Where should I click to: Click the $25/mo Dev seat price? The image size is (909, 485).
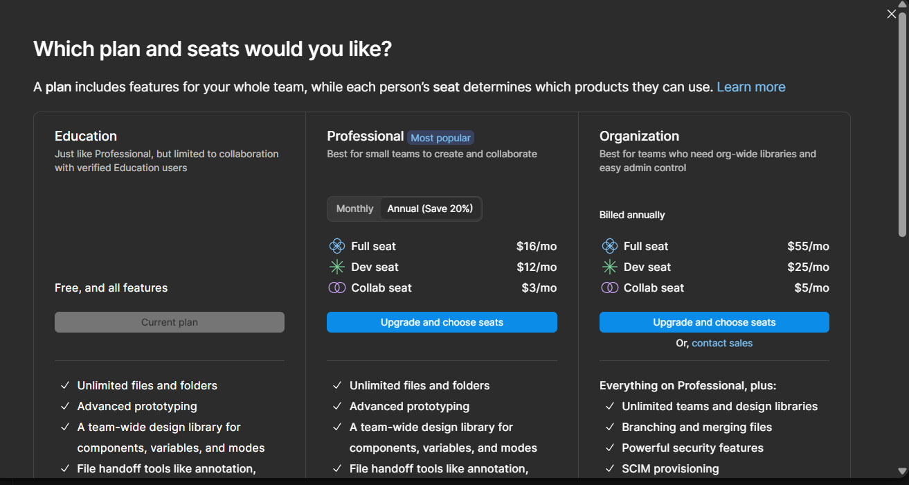click(x=808, y=267)
